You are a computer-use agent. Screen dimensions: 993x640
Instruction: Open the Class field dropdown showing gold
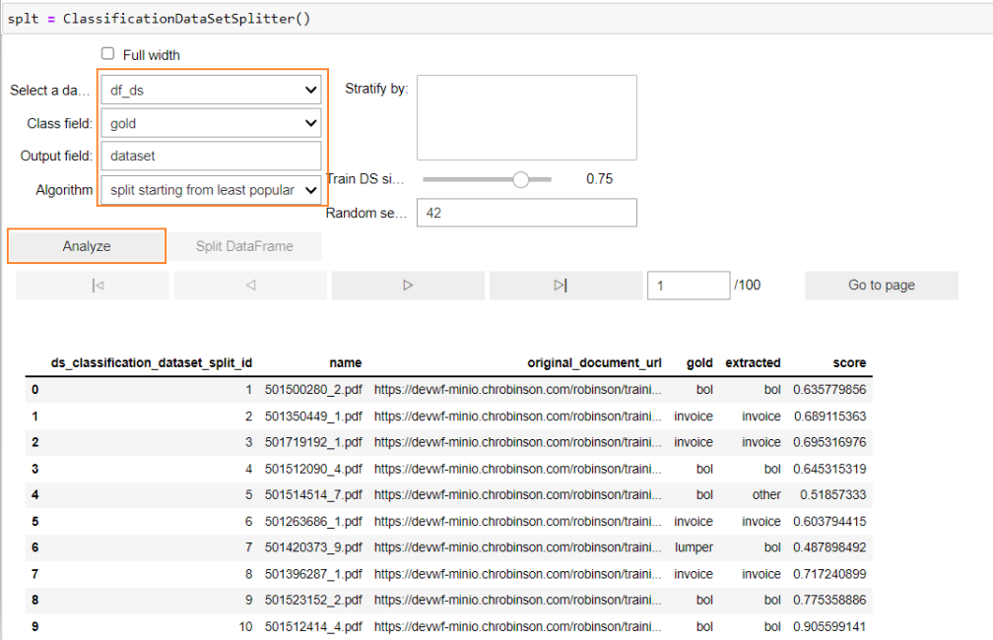(x=211, y=123)
